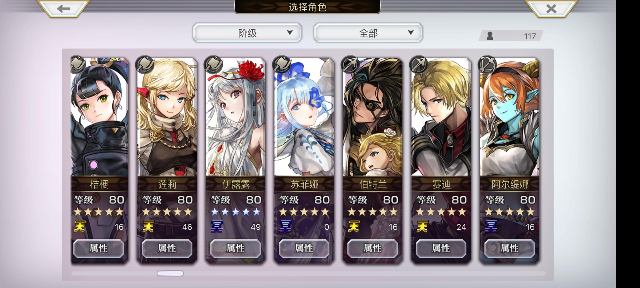This screenshot has width=640, height=288.
Task: Close the 选择角色 screen with X
Action: click(x=551, y=9)
